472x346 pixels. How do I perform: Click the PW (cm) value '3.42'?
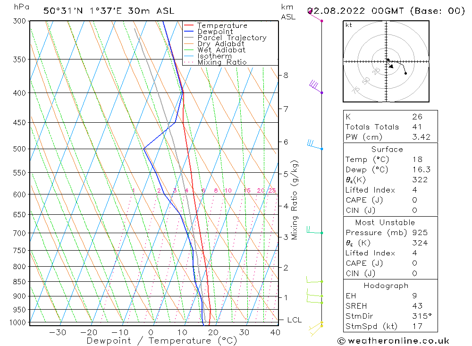(421, 137)
